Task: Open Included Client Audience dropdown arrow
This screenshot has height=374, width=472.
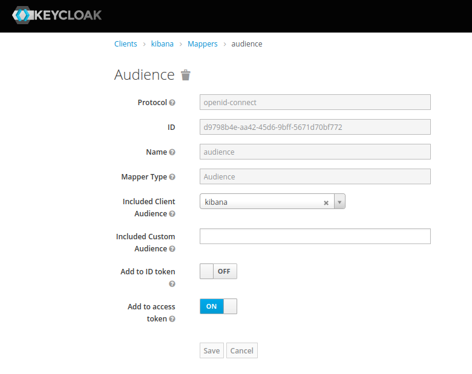Action: click(x=339, y=202)
